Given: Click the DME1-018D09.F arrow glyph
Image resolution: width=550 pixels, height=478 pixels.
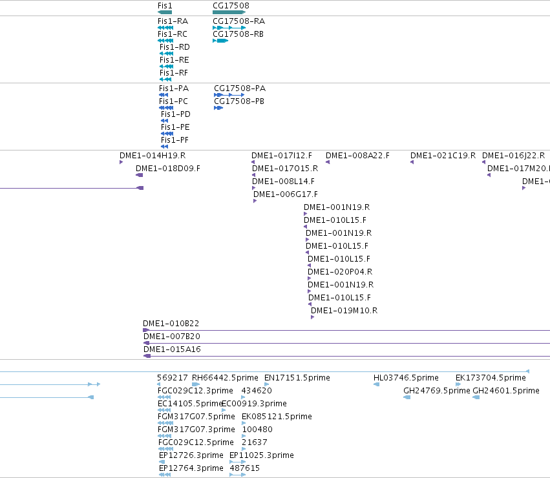Looking at the screenshot, I should pyautogui.click(x=139, y=175).
